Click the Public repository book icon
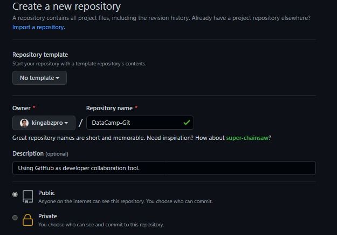Screen dimensions: 337x235 [x=28, y=197]
